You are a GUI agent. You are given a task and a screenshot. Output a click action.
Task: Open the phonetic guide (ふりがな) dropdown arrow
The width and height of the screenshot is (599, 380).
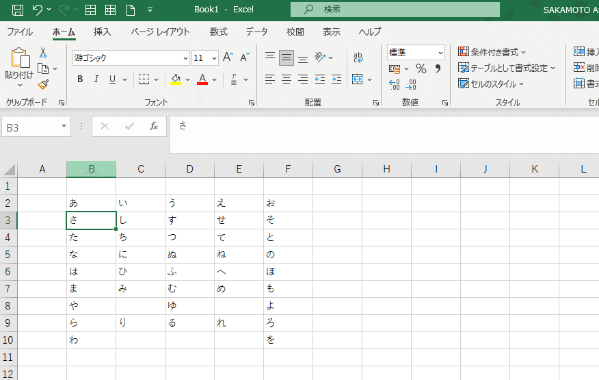tap(246, 79)
